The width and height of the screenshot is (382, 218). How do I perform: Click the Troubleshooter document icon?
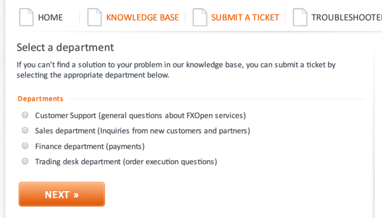coord(300,17)
